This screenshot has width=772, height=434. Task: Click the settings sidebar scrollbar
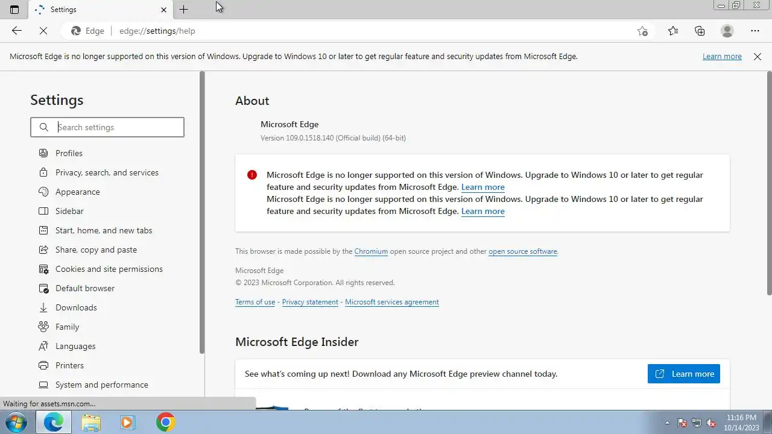tap(202, 212)
